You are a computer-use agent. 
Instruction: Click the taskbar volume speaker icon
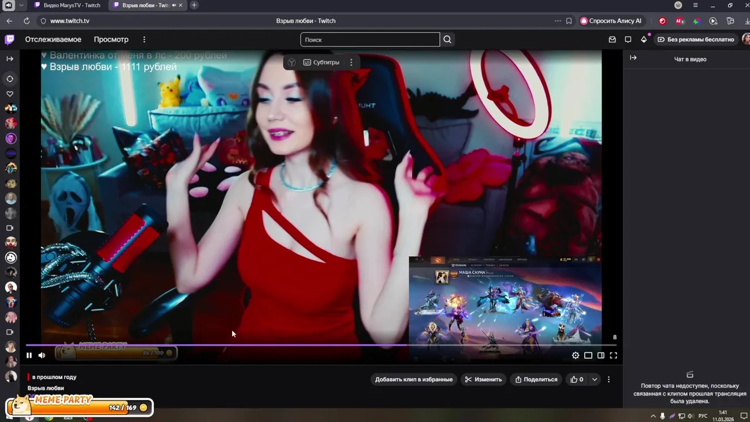pos(690,416)
